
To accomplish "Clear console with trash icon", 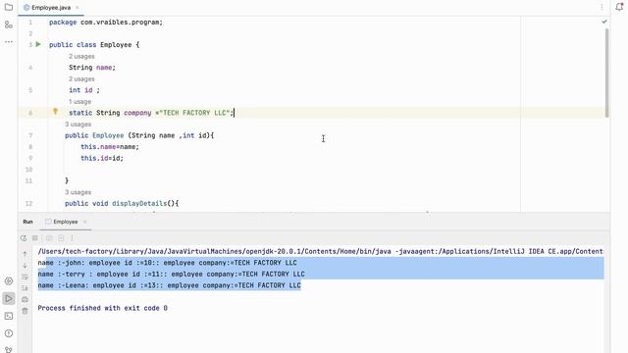I will pyautogui.click(x=25, y=311).
